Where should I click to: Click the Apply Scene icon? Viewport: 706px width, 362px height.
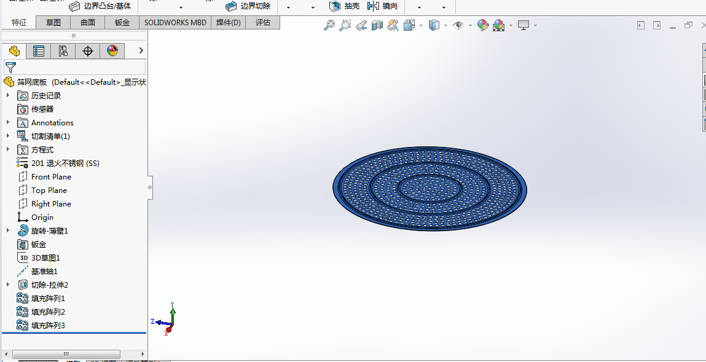click(x=498, y=25)
